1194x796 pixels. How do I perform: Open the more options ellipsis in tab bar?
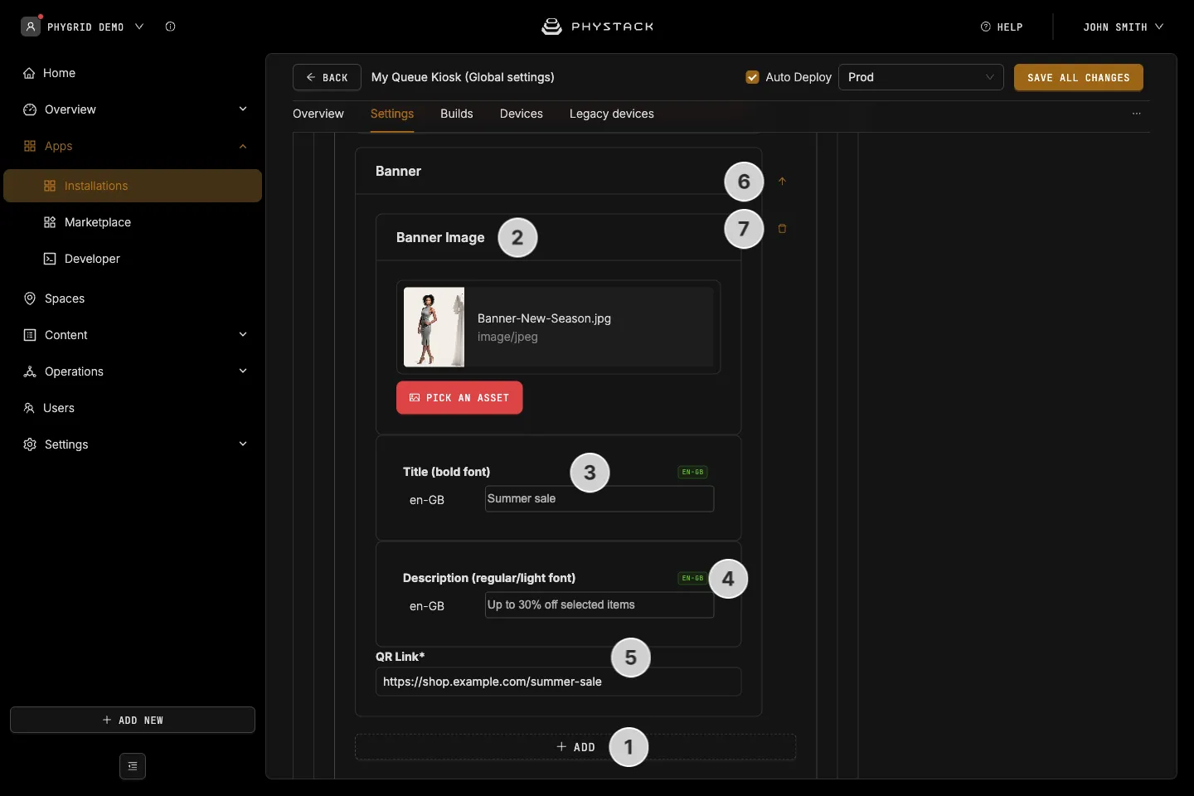coord(1137,114)
